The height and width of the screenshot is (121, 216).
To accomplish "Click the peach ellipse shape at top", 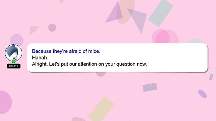I will [125, 11].
